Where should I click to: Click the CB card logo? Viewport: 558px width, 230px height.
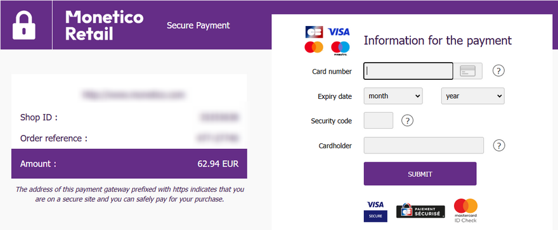tap(314, 32)
